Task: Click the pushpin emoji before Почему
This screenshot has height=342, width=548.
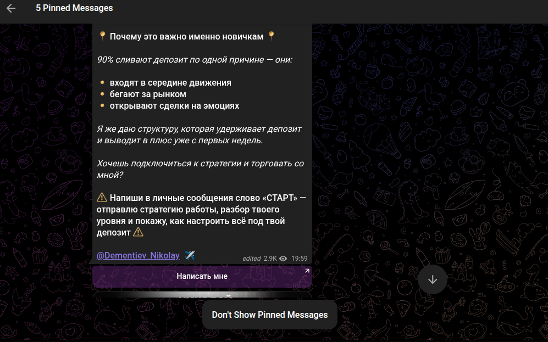Action: [x=102, y=36]
